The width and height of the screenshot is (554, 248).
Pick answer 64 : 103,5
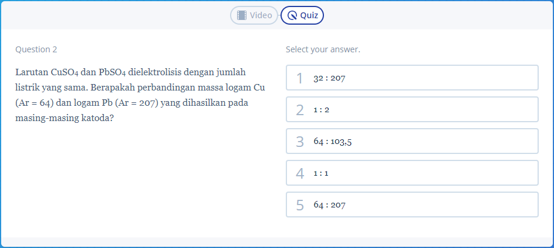pyautogui.click(x=412, y=141)
